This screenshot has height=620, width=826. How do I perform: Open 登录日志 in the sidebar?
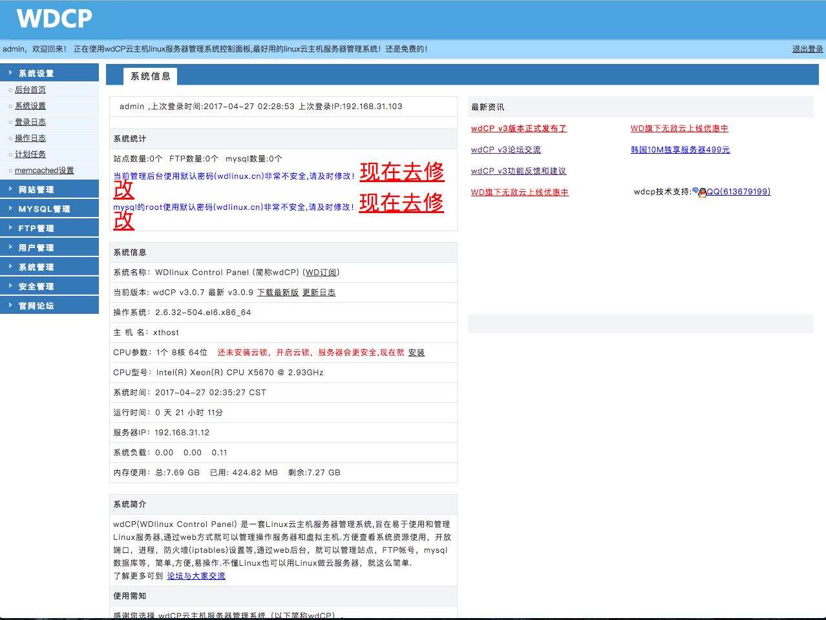pos(30,122)
